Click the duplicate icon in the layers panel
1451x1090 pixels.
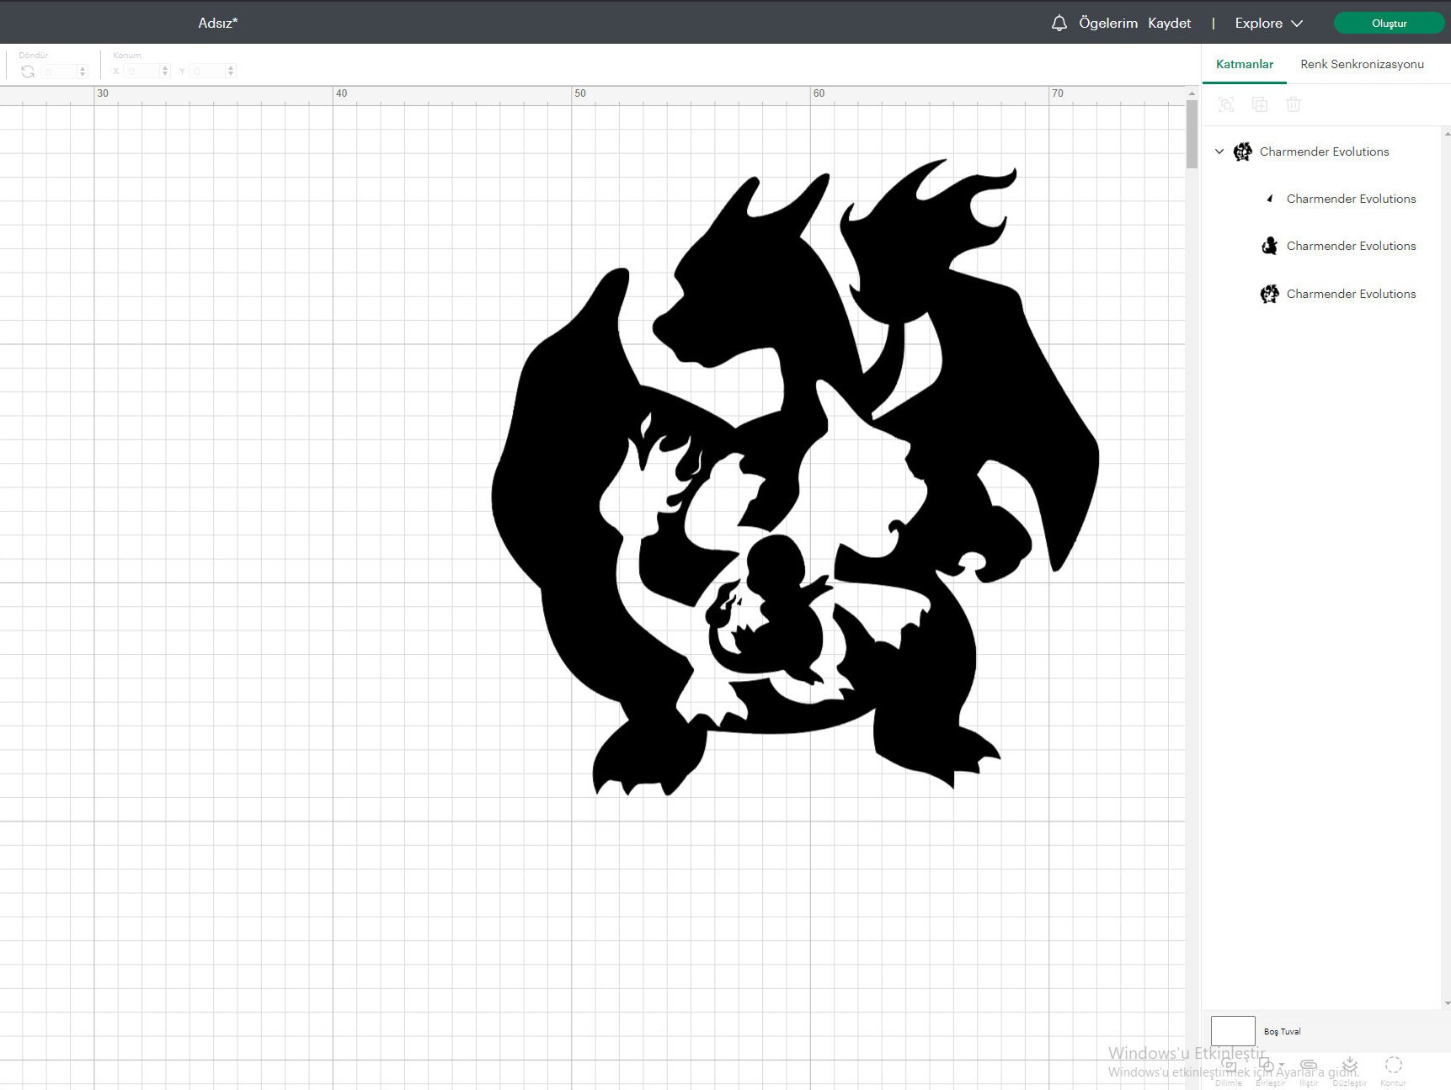click(1260, 104)
